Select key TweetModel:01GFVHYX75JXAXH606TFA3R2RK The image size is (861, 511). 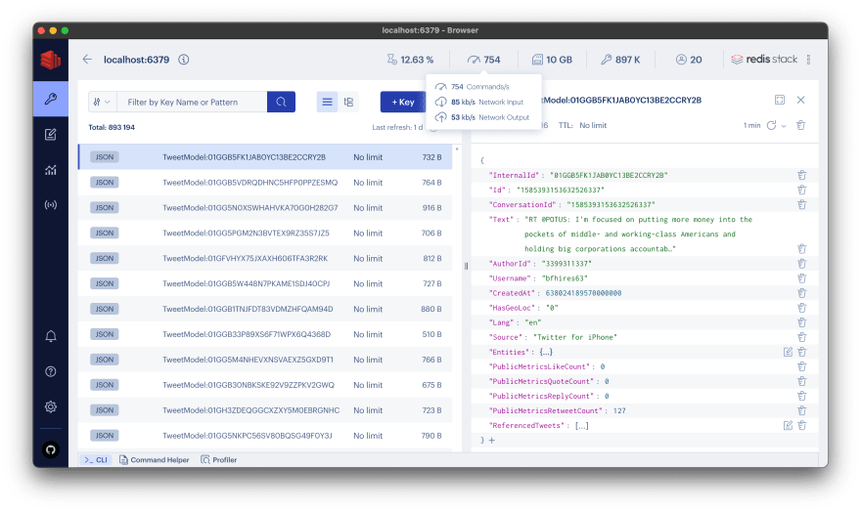pos(265,258)
